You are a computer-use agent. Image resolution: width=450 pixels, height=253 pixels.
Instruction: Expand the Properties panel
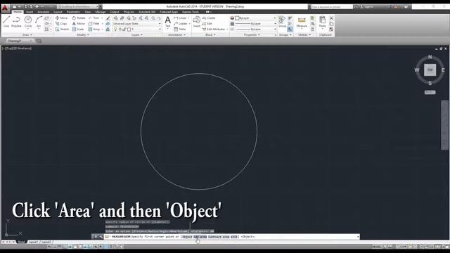pos(252,34)
